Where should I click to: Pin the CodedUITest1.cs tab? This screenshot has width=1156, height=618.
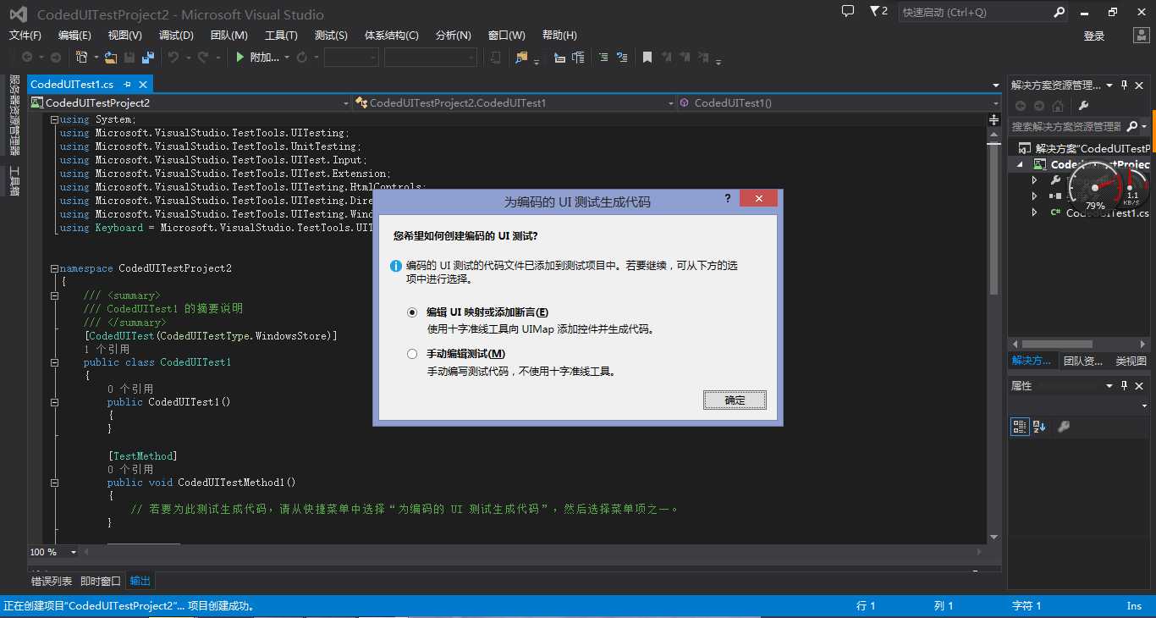click(127, 85)
